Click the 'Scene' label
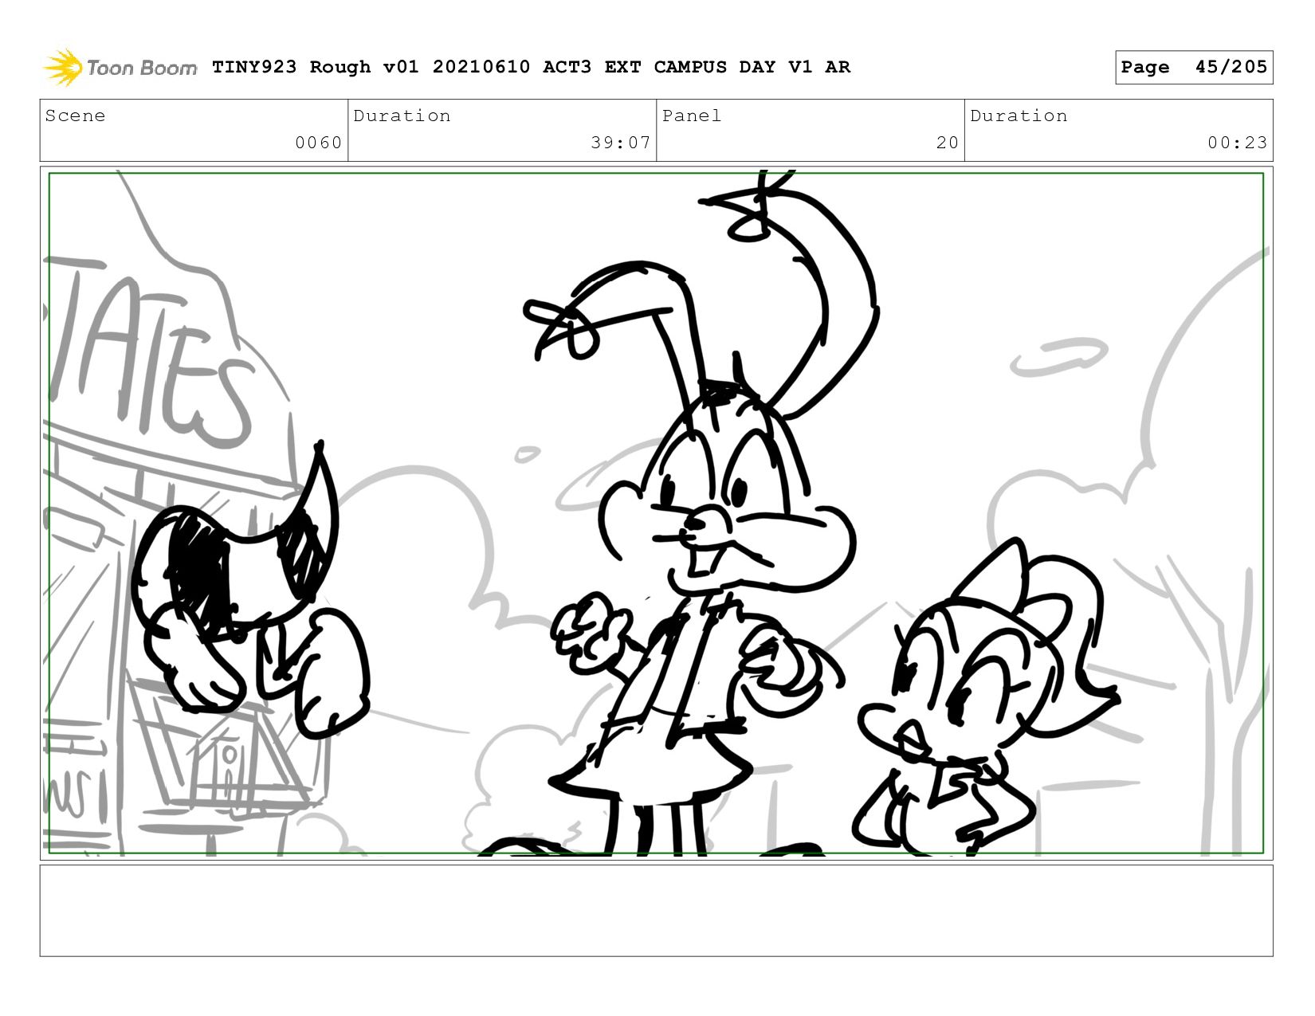1315x1016 pixels. (x=75, y=116)
